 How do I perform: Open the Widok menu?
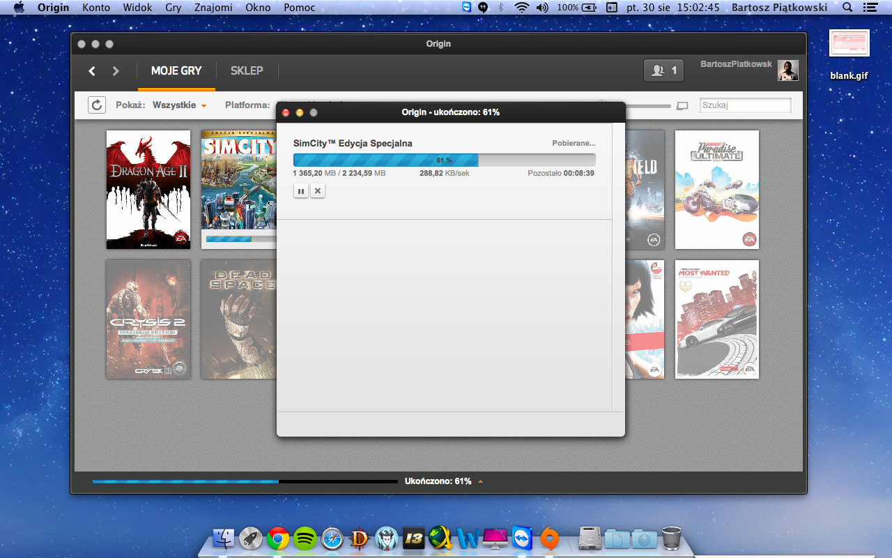coord(138,8)
